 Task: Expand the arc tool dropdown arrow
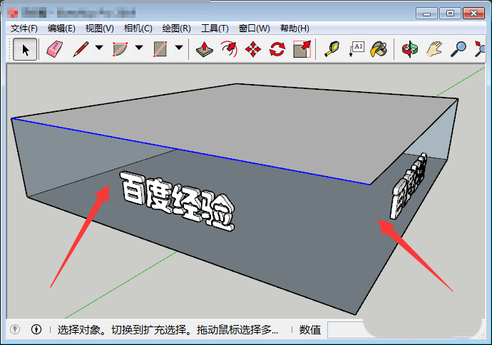[139, 48]
